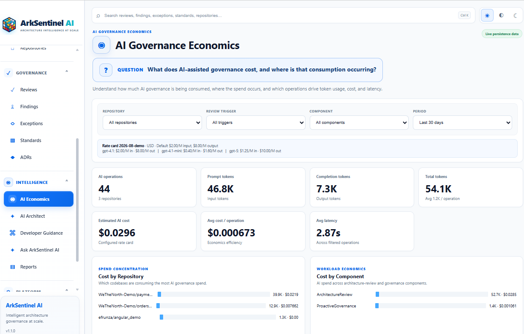Open Developer Guidance in the sidebar
Screen dimensions: 524x334
pos(38,233)
